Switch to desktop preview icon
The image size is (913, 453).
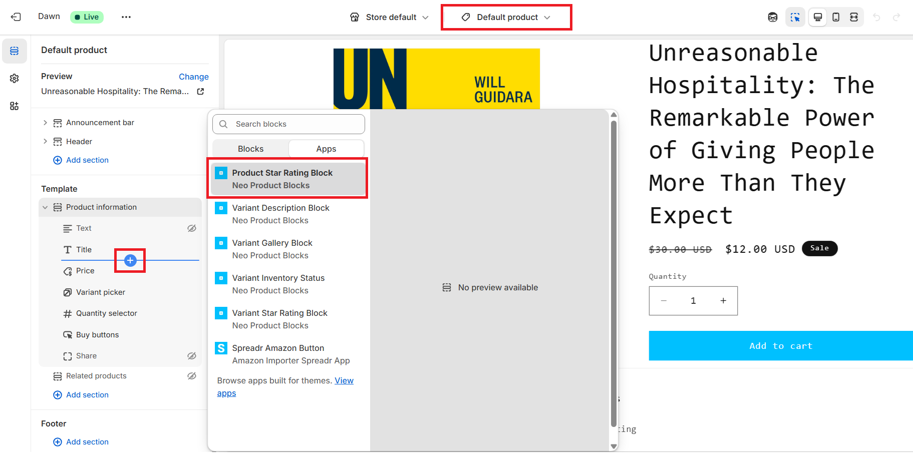[x=818, y=17]
